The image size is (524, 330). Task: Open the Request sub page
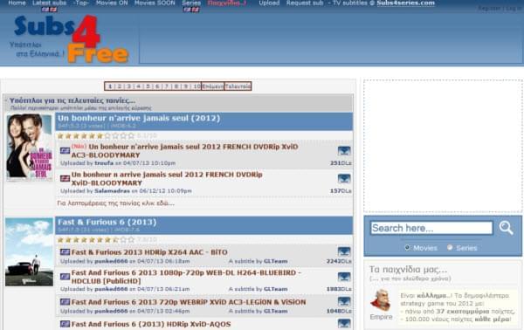pyautogui.click(x=305, y=3)
